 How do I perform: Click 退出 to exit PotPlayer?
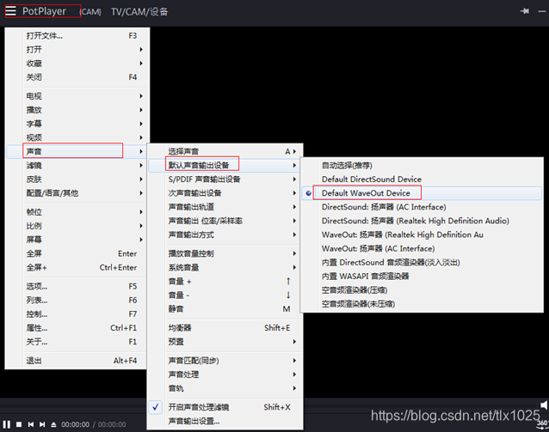click(x=76, y=361)
